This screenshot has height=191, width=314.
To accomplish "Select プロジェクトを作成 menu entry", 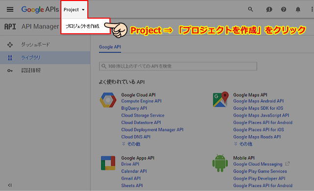I will pyautogui.click(x=82, y=26).
